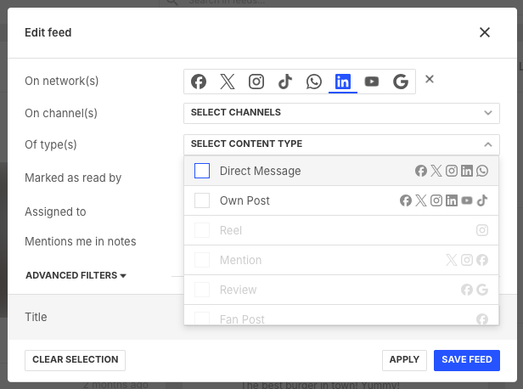
Task: Select the Instagram network icon
Action: [x=256, y=82]
